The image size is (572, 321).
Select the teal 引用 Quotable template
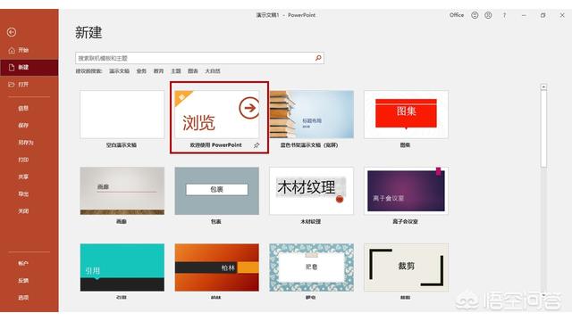point(122,267)
